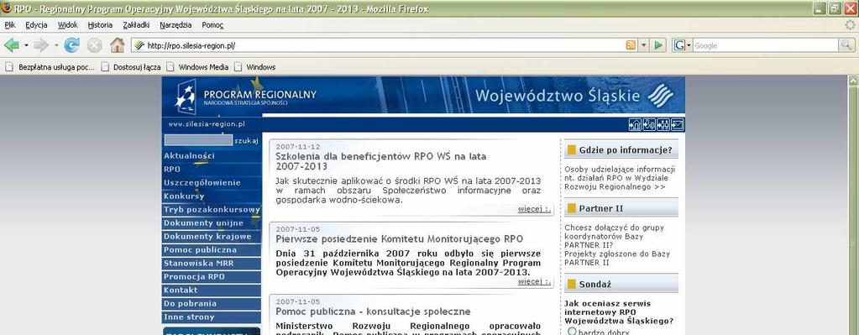The image size is (859, 335).
Task: Open the Historia menu
Action: pos(100,24)
